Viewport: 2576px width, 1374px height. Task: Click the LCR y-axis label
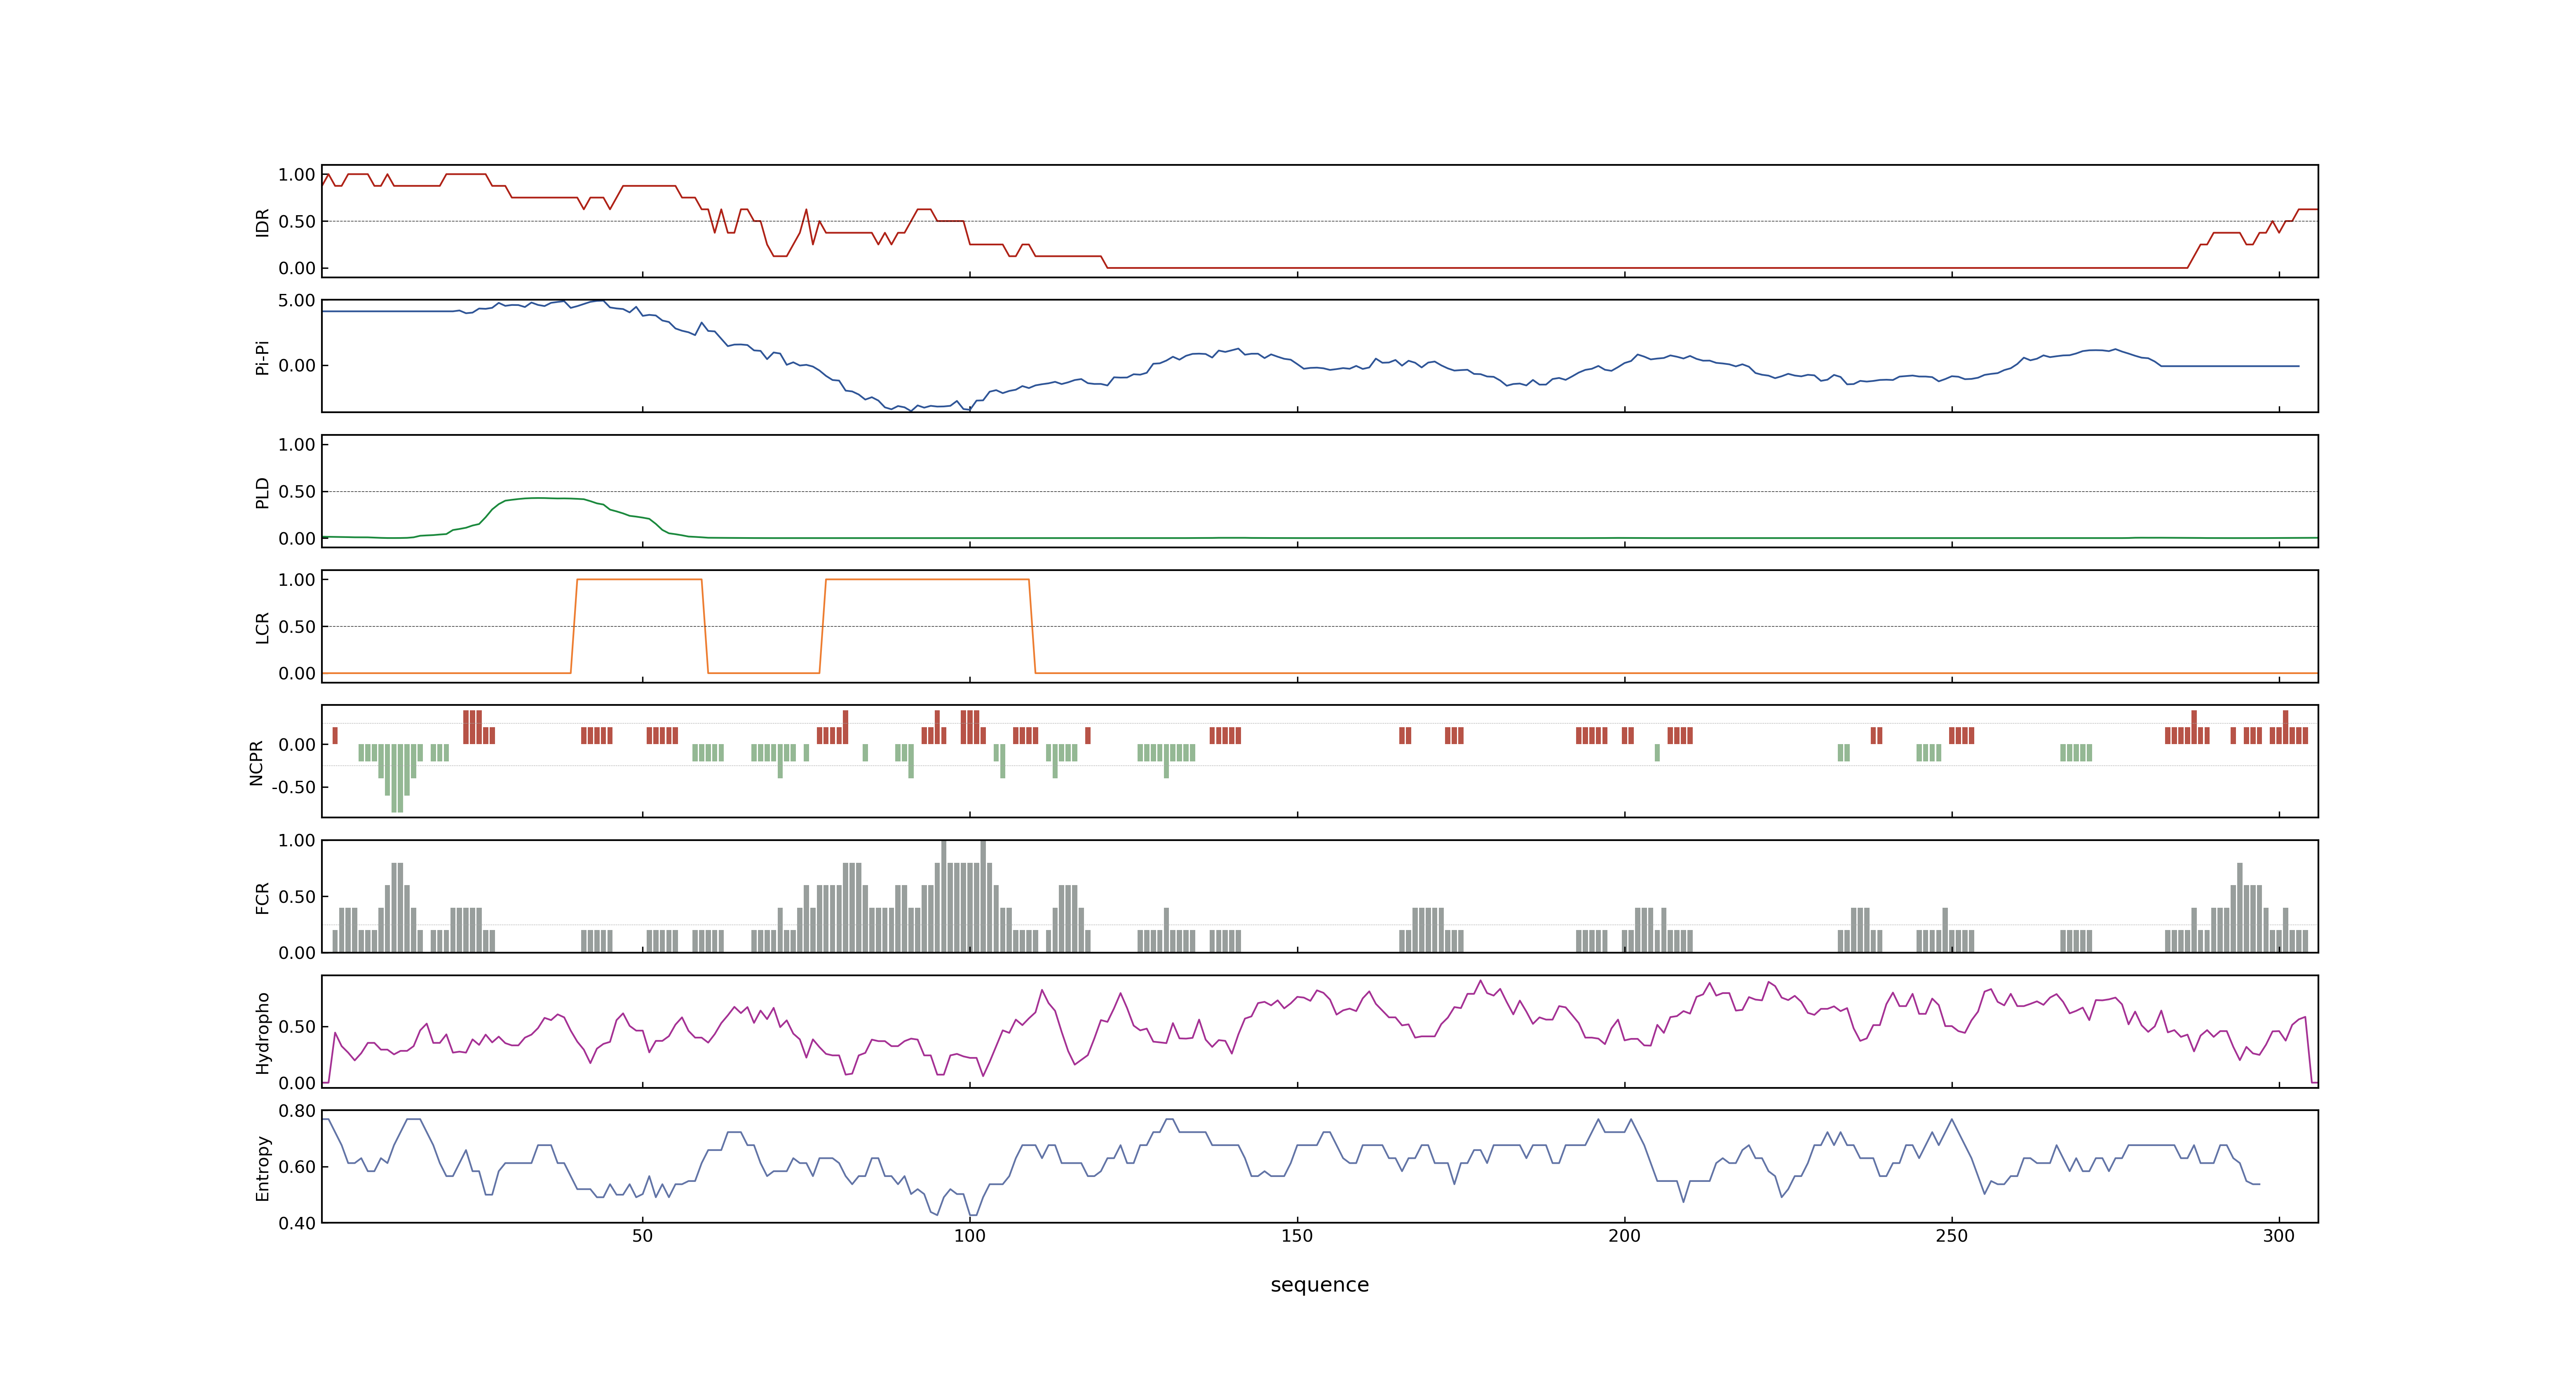coord(262,627)
